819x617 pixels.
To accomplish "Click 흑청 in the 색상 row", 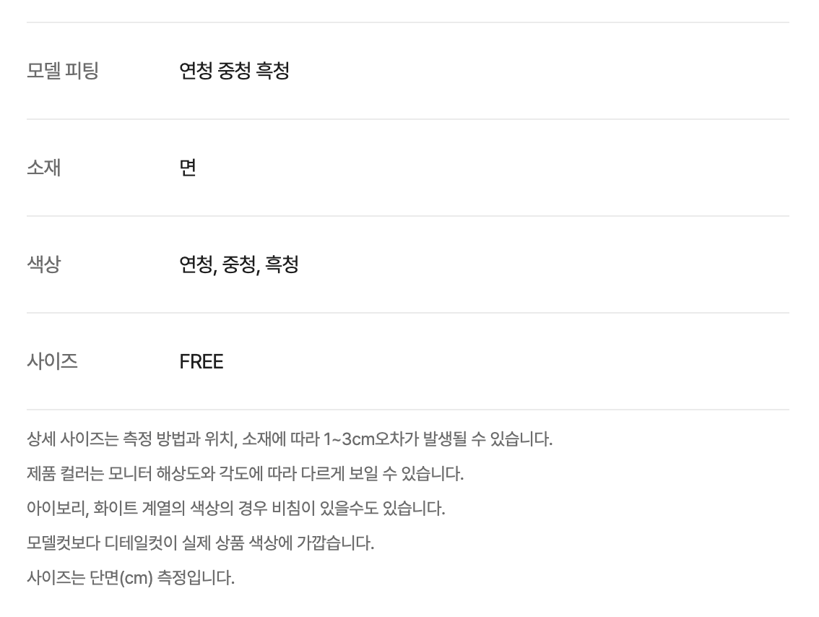I will coord(282,264).
